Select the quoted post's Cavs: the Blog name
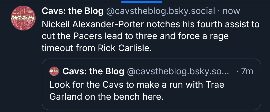The width and height of the screenshot is (270, 112). point(93,71)
